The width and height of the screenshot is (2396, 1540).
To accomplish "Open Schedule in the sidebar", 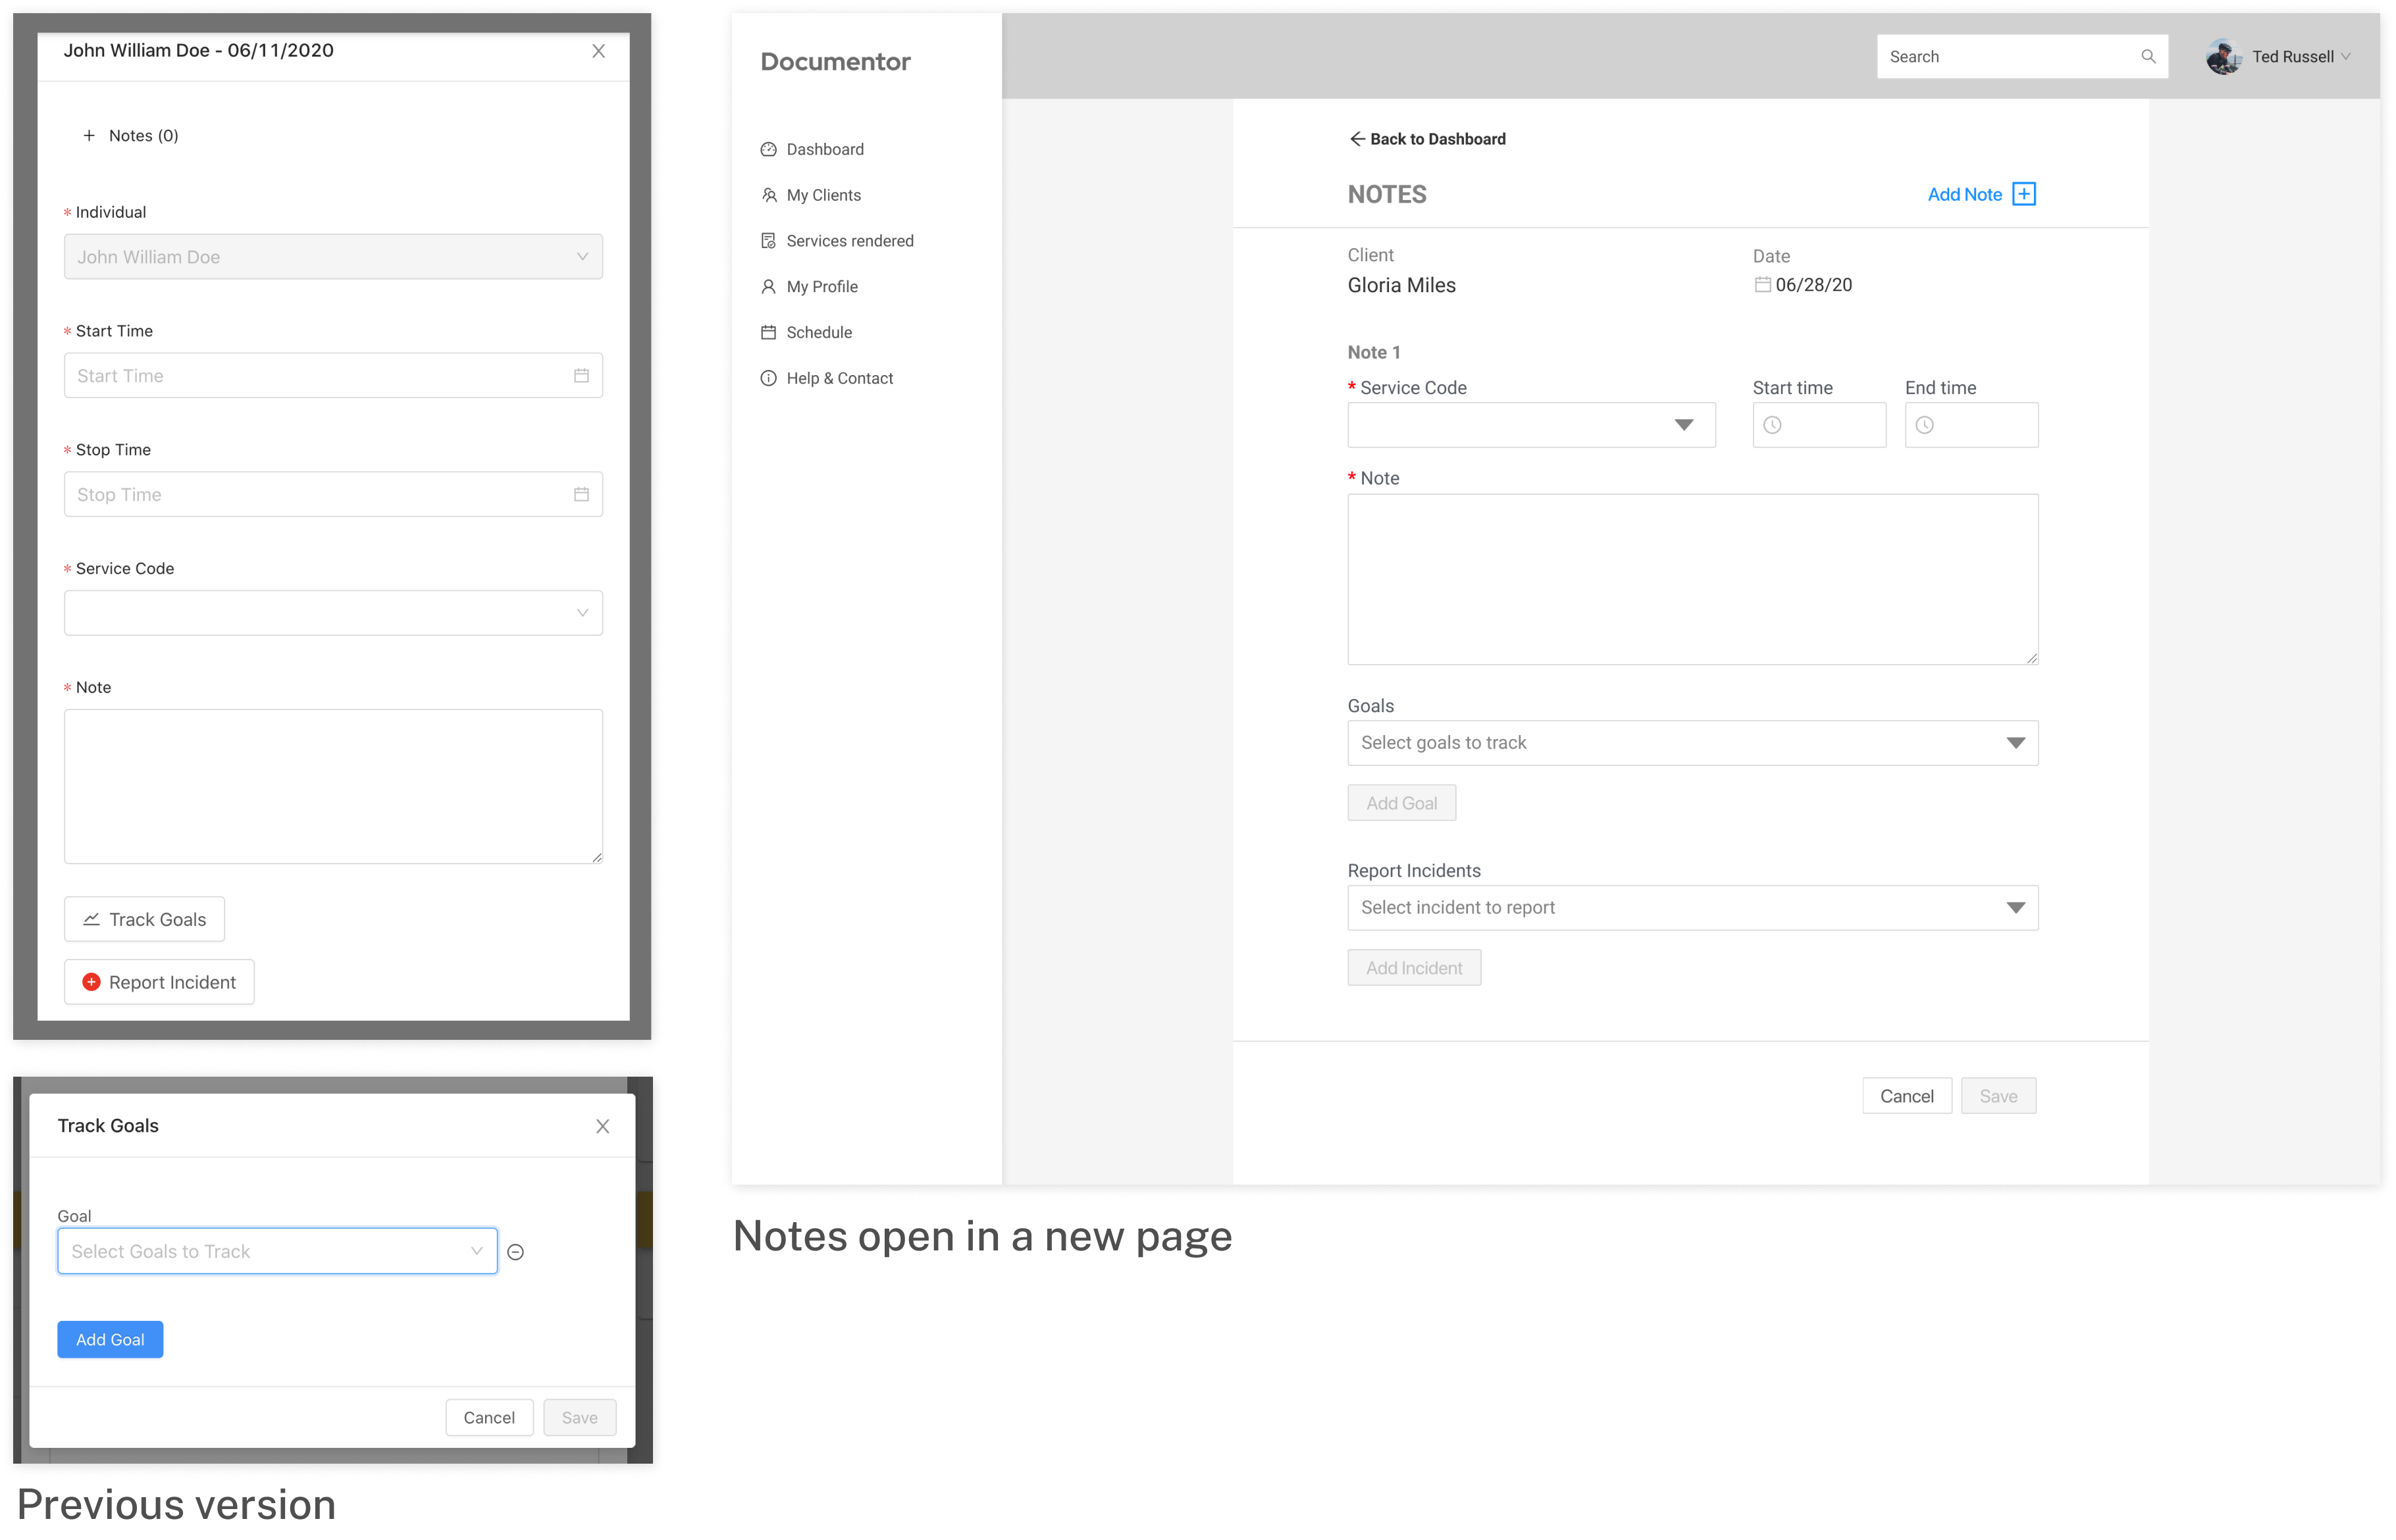I will [819, 333].
